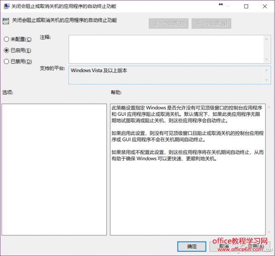
Task: Click the policy heading 关闭会阻止或取消关机 below title bar
Action: coord(64,20)
